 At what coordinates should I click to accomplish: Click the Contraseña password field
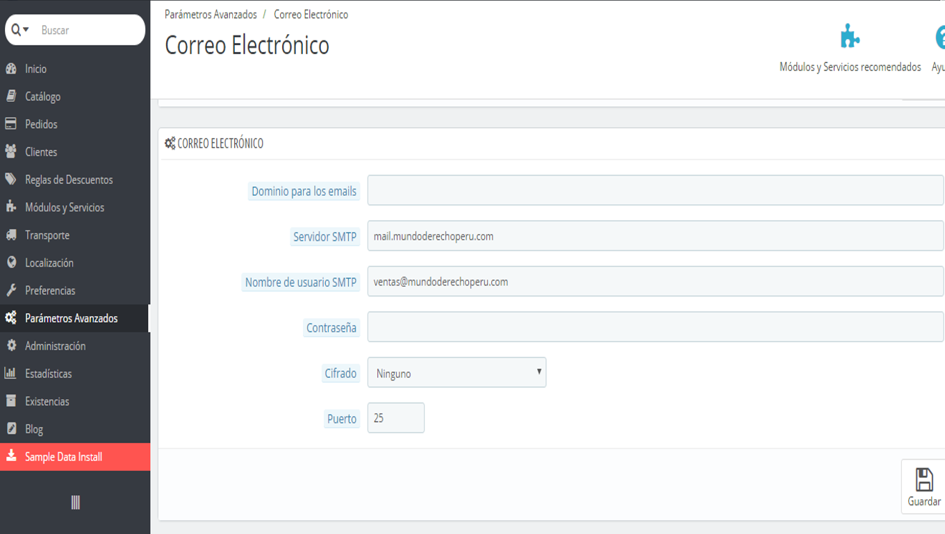[655, 327]
